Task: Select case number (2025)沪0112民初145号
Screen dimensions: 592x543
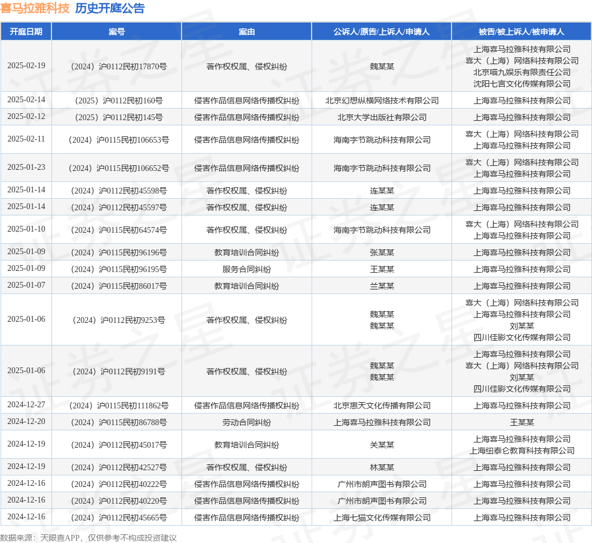Action: pyautogui.click(x=119, y=117)
